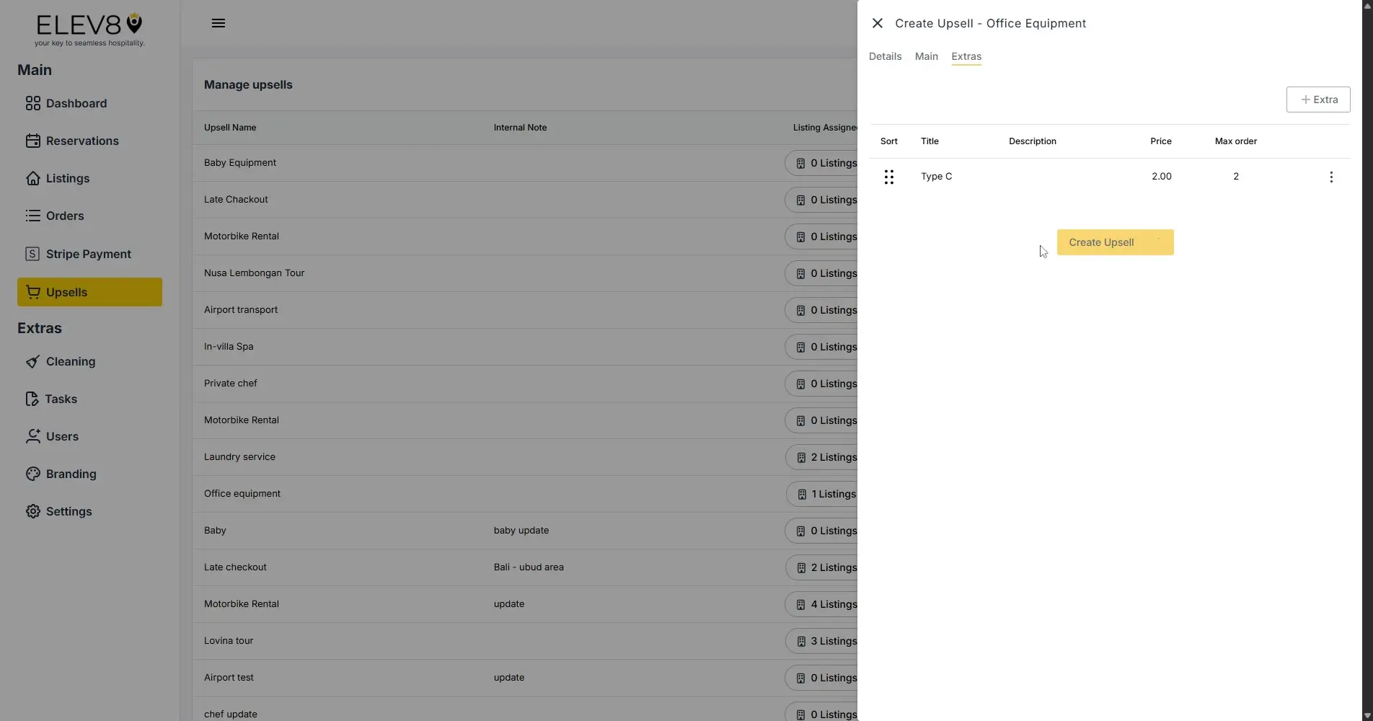Open Cleaning under Extras
Screen dimensions: 1373x721
pyautogui.click(x=70, y=361)
